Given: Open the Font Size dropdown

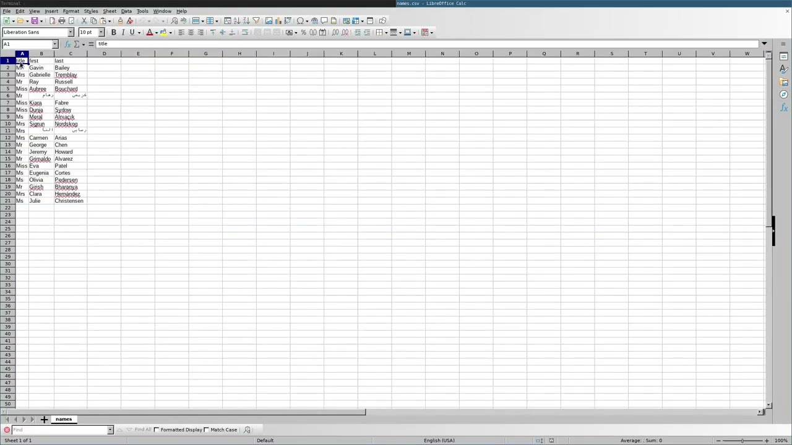Looking at the screenshot, I should point(101,32).
